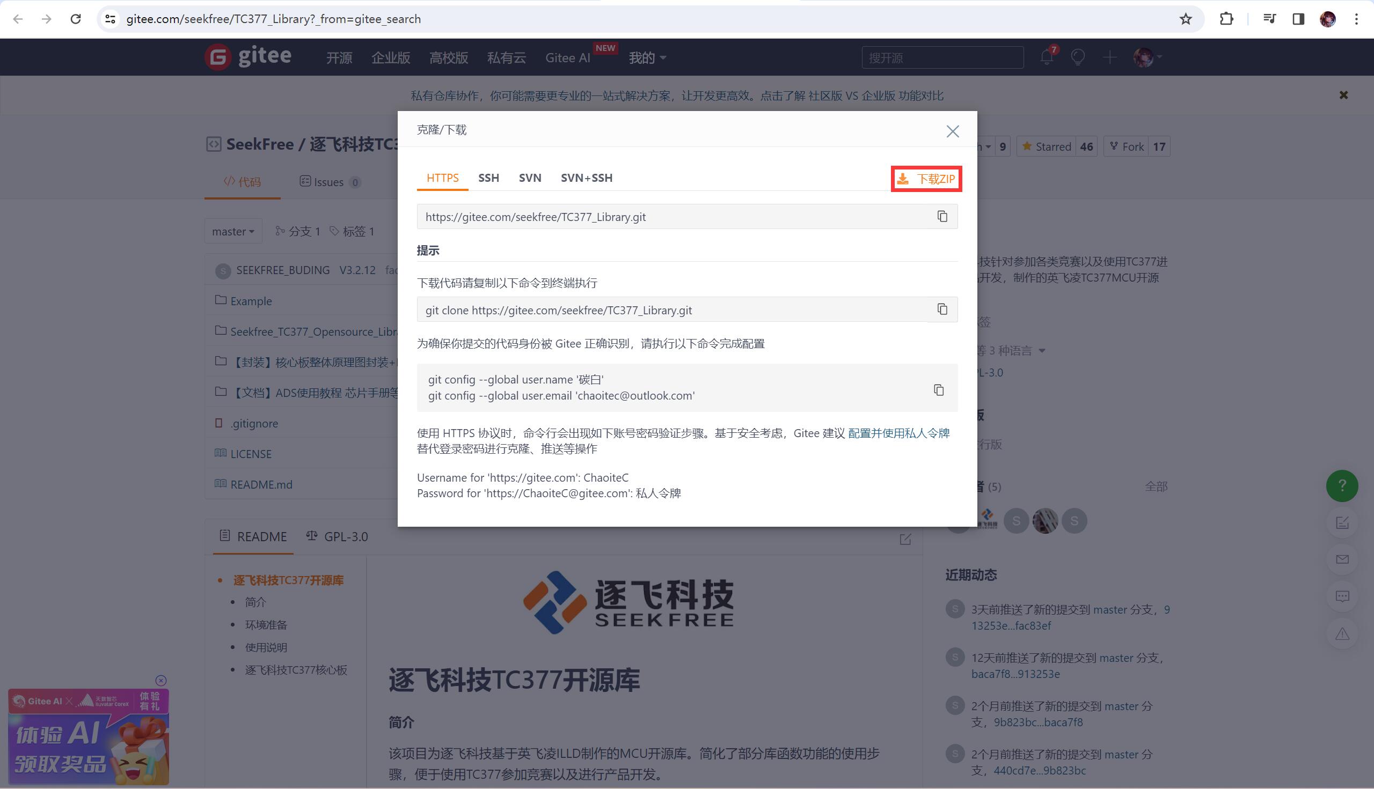Copy the git config commands
Viewport: 1374px width, 789px height.
(939, 390)
